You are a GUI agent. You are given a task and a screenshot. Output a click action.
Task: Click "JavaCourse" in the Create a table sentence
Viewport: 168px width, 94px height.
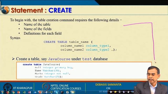click(59, 59)
